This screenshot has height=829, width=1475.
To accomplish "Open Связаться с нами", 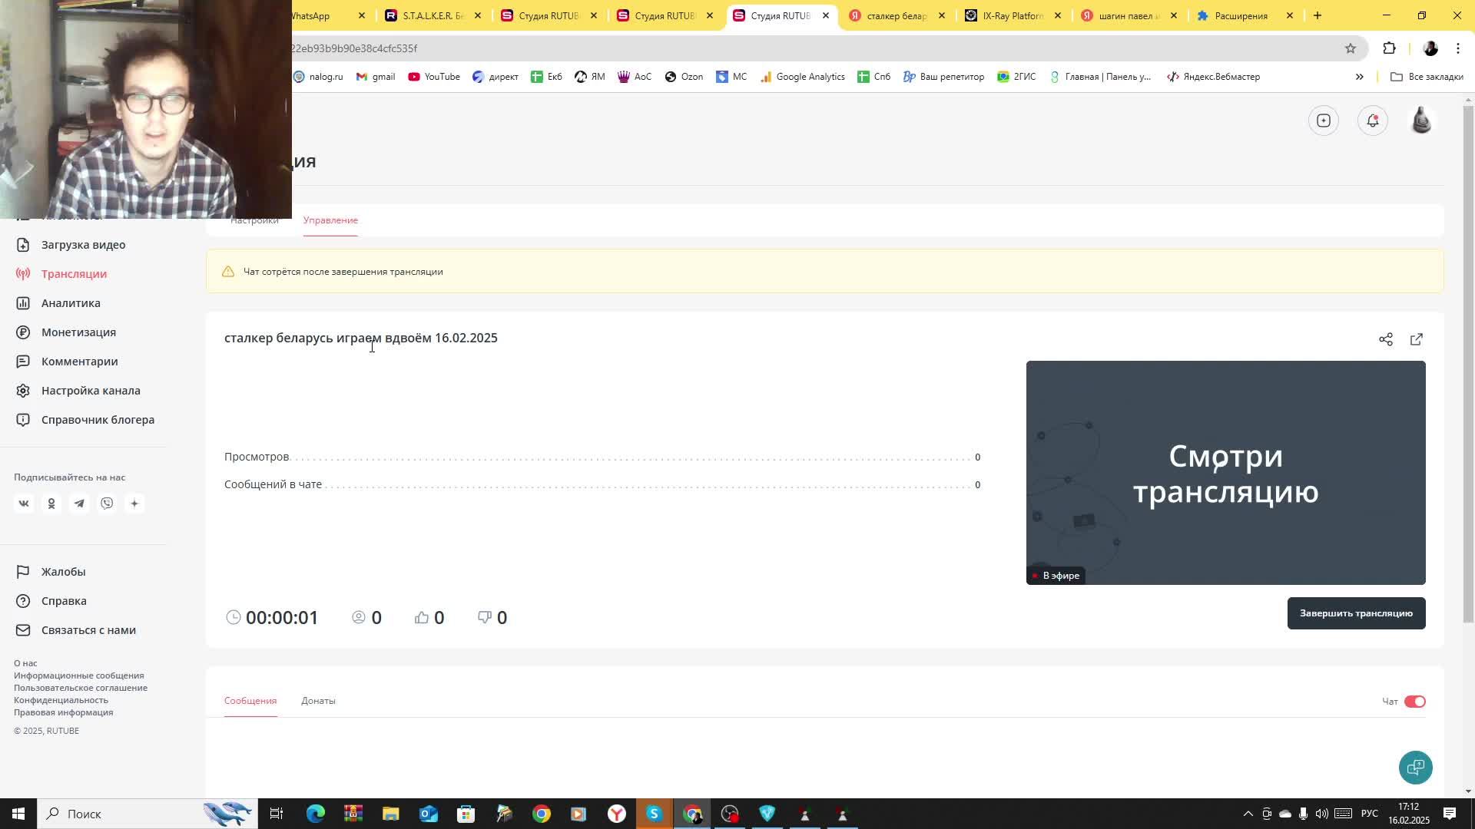I will tap(88, 630).
